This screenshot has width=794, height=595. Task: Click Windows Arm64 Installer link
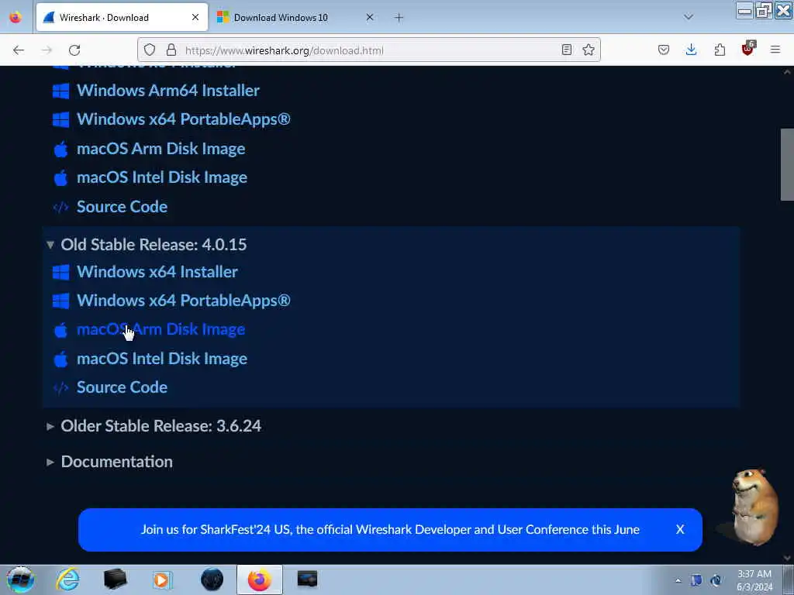pyautogui.click(x=168, y=91)
